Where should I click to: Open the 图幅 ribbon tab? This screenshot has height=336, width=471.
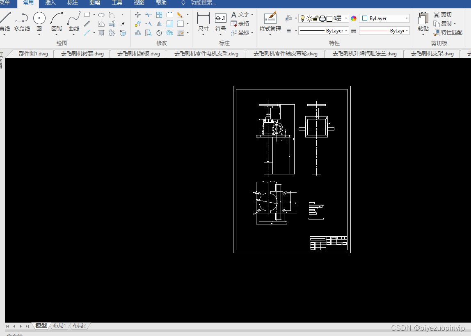tap(95, 3)
